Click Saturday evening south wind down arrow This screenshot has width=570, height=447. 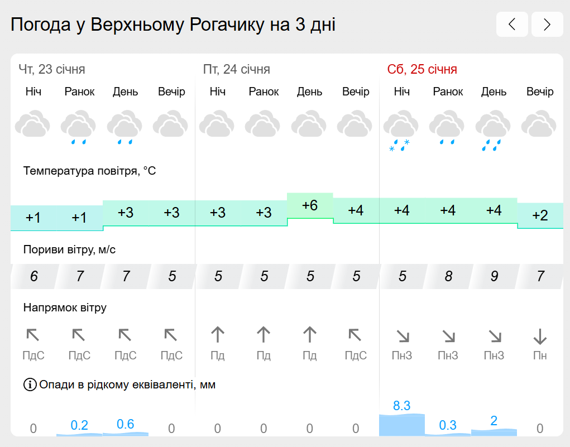coord(540,336)
